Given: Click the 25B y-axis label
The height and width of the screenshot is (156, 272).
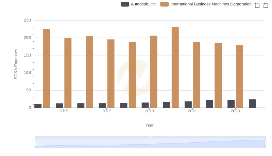Looking at the screenshot, I should [x=28, y=20].
